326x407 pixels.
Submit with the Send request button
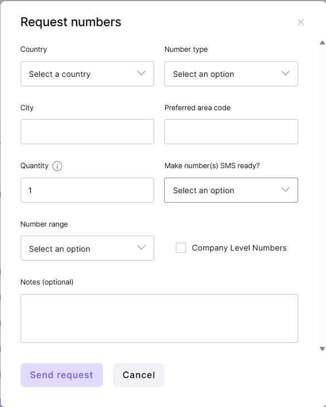coord(62,375)
